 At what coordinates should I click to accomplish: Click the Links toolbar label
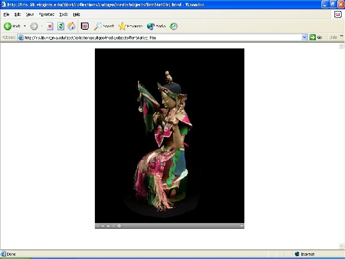(333, 37)
